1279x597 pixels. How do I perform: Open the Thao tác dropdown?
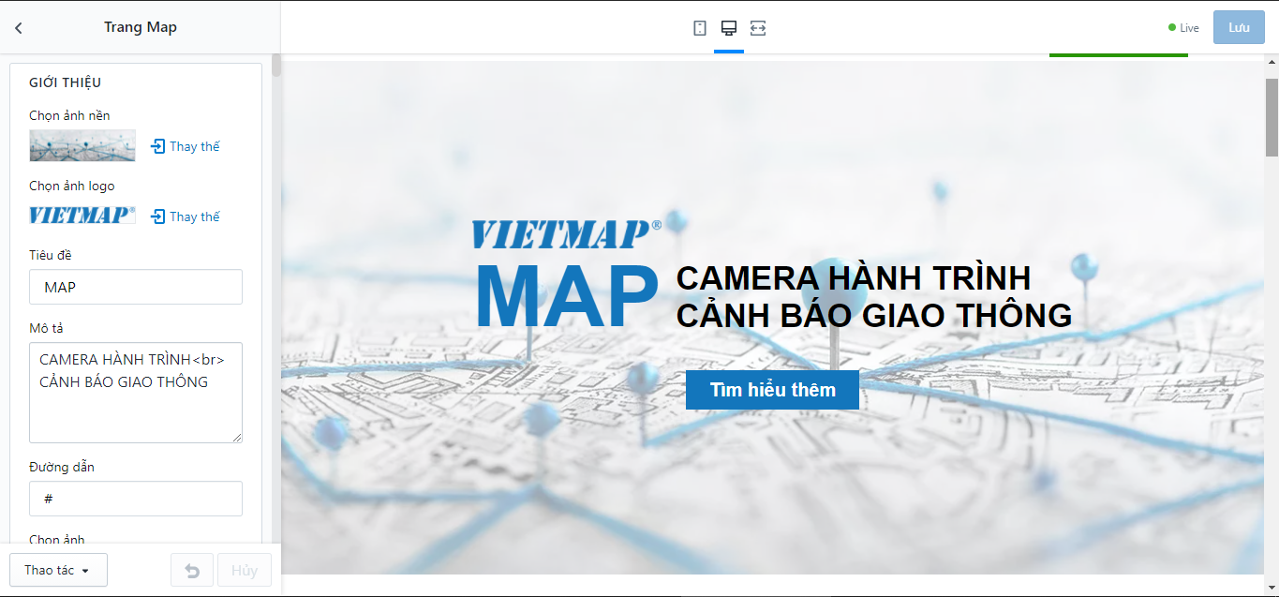(58, 570)
